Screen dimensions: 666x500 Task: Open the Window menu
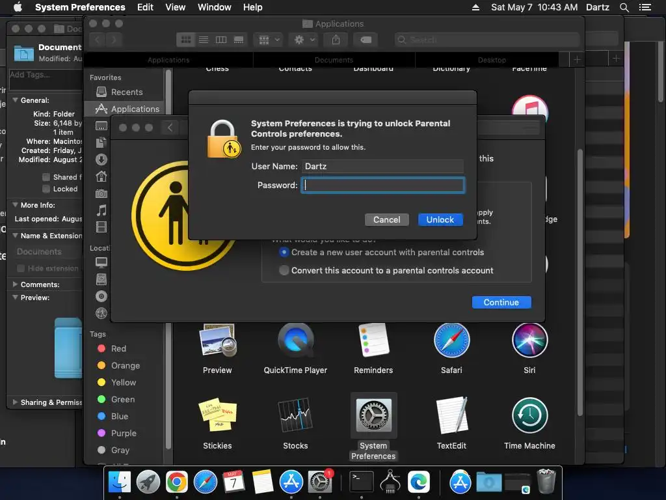pos(215,7)
